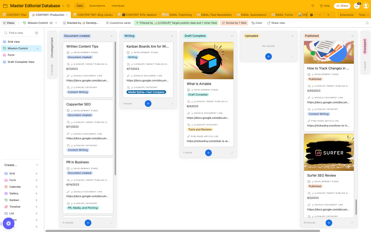371x232 pixels.
Task: Create a new Kanban view plus
Action: 37,200
